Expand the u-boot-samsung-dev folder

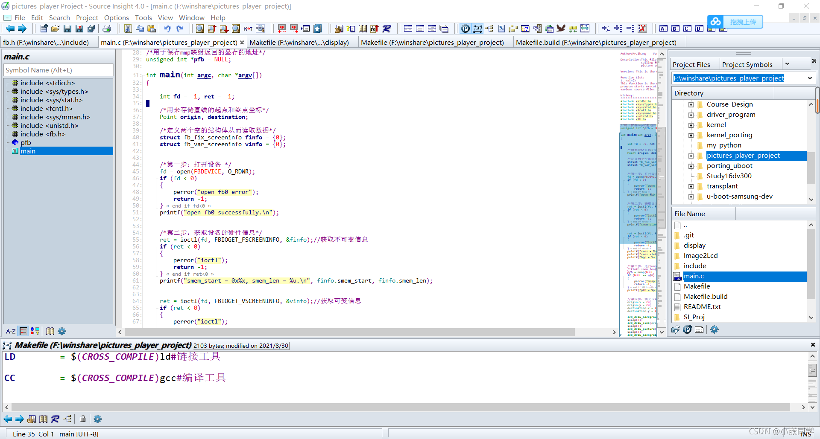point(691,196)
